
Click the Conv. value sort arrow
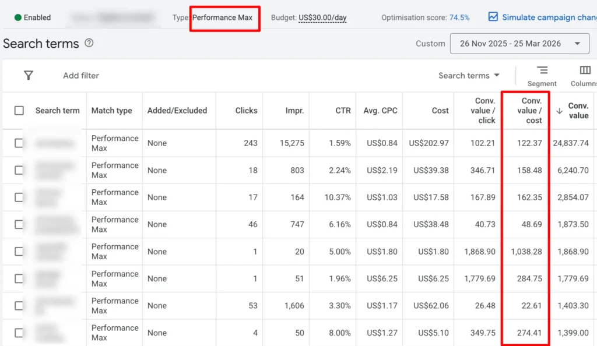point(559,111)
